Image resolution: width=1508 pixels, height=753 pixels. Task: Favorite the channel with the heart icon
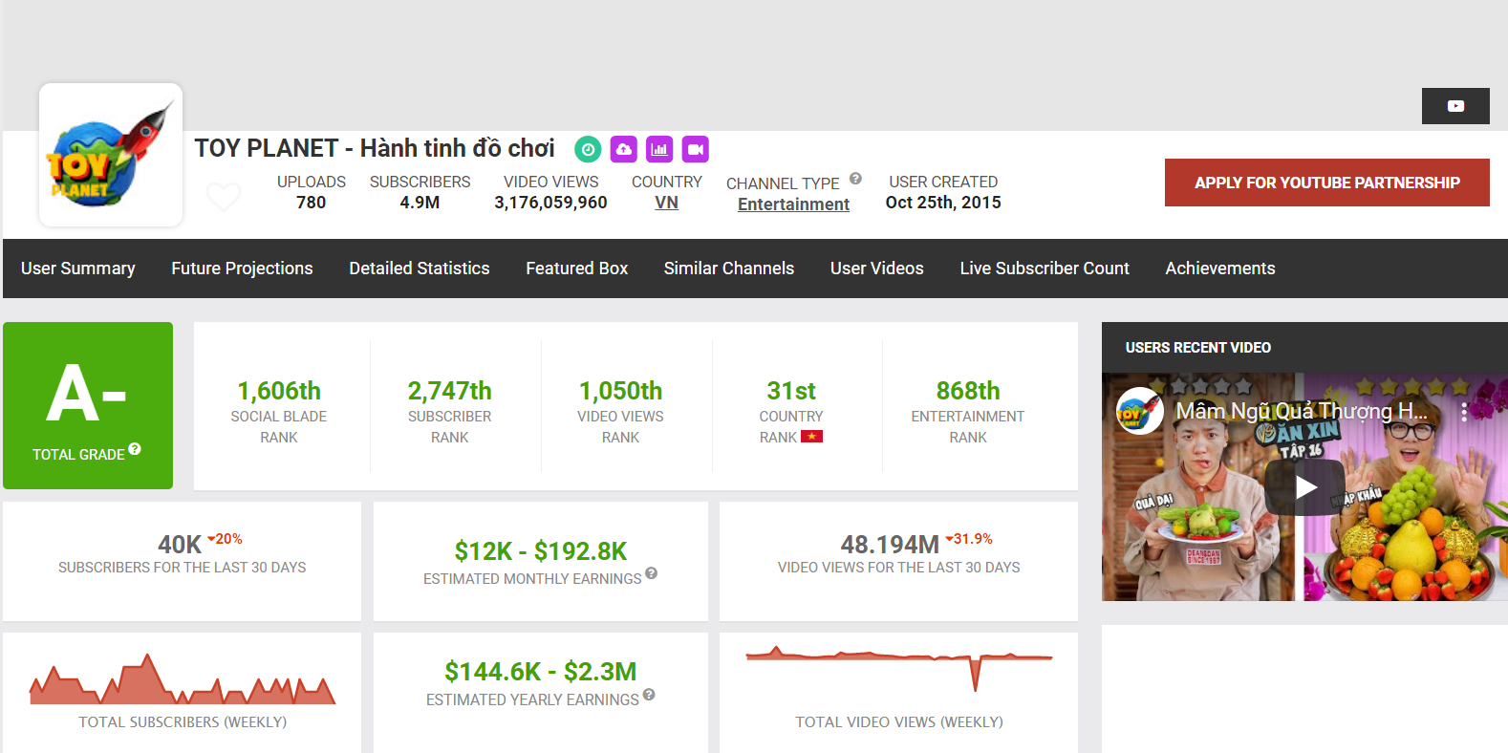coord(224,197)
